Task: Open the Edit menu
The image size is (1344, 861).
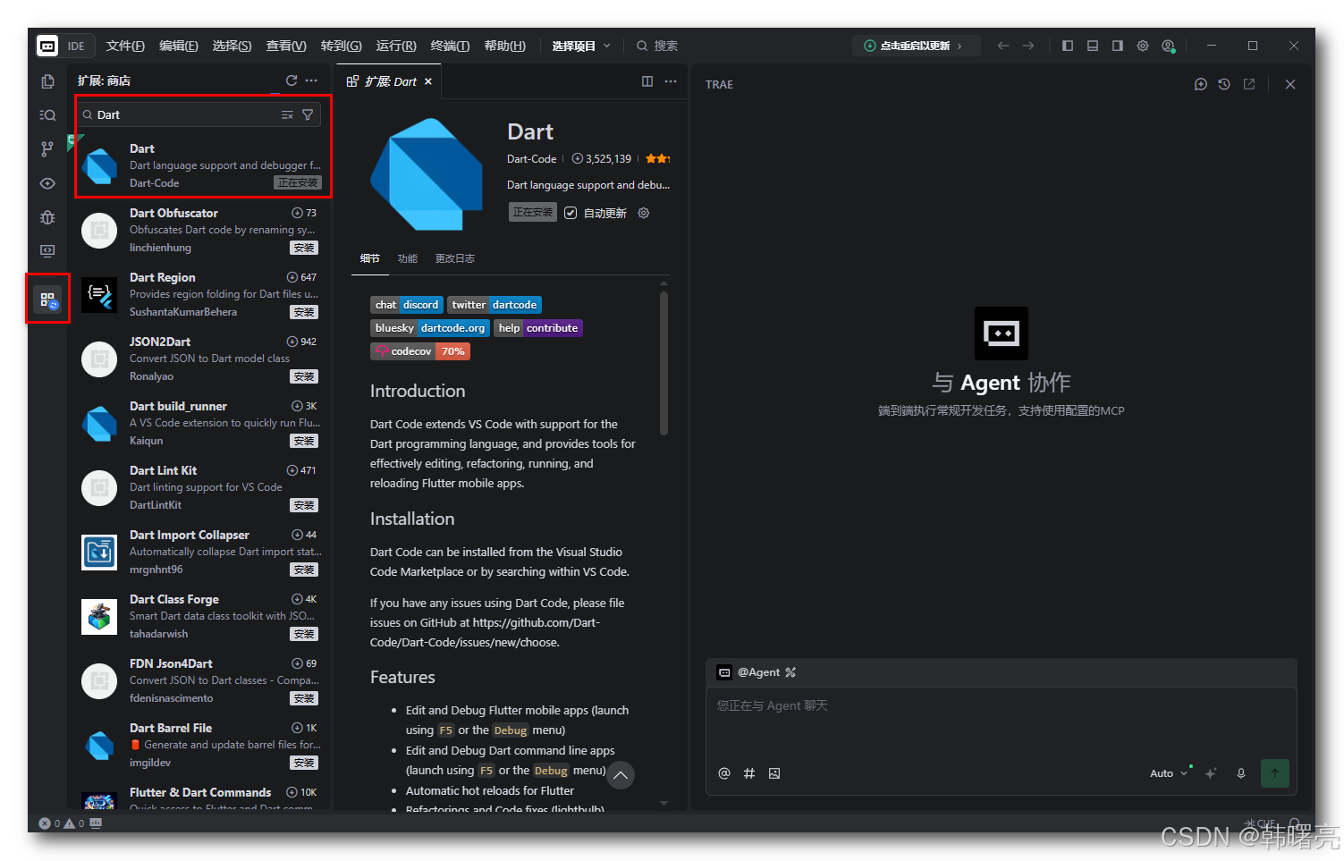Action: [179, 46]
